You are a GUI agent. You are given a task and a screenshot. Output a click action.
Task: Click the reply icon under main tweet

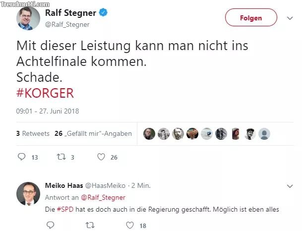(x=21, y=157)
